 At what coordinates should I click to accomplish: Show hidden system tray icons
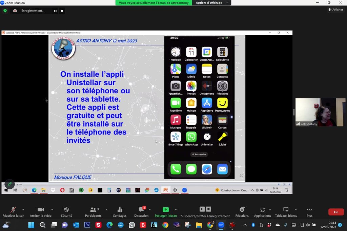[245, 225]
